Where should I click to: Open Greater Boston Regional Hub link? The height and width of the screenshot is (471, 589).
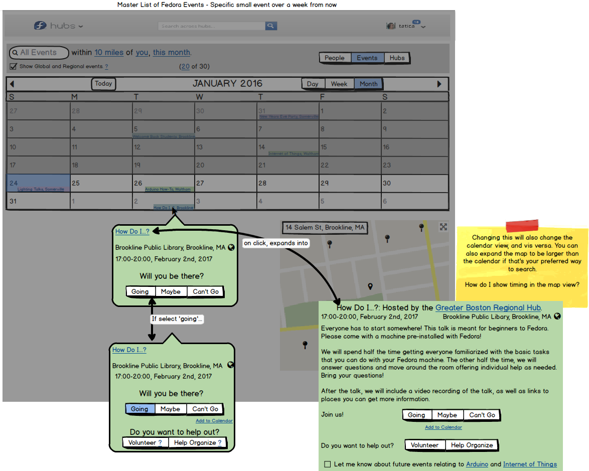point(488,307)
